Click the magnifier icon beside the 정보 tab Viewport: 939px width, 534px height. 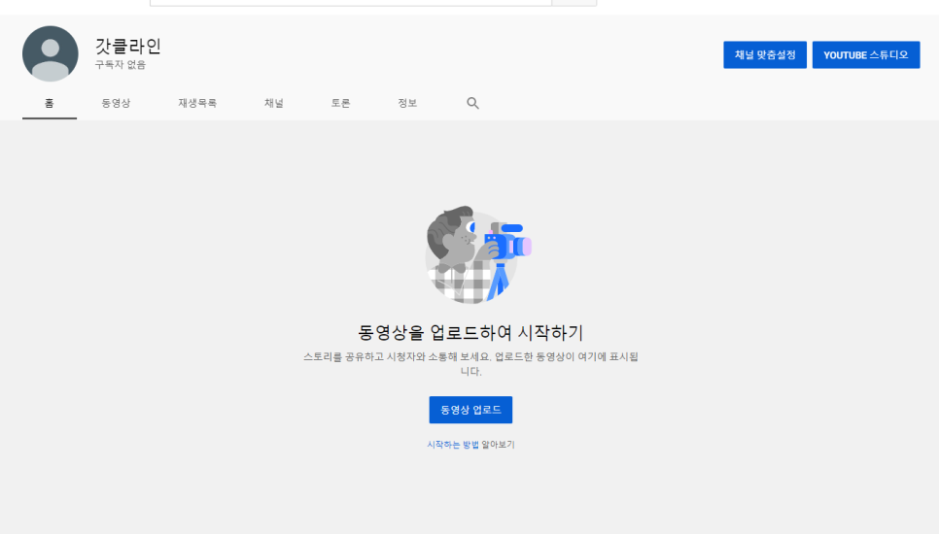coord(472,103)
